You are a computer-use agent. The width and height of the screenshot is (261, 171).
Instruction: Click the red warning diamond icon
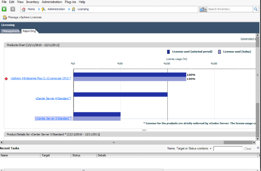pyautogui.click(x=6, y=79)
